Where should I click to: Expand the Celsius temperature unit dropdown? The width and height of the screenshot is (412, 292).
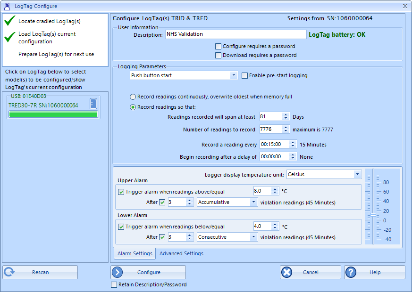[357, 175]
